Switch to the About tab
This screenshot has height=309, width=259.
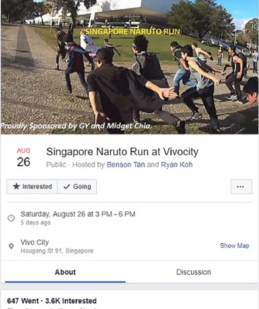click(x=65, y=272)
